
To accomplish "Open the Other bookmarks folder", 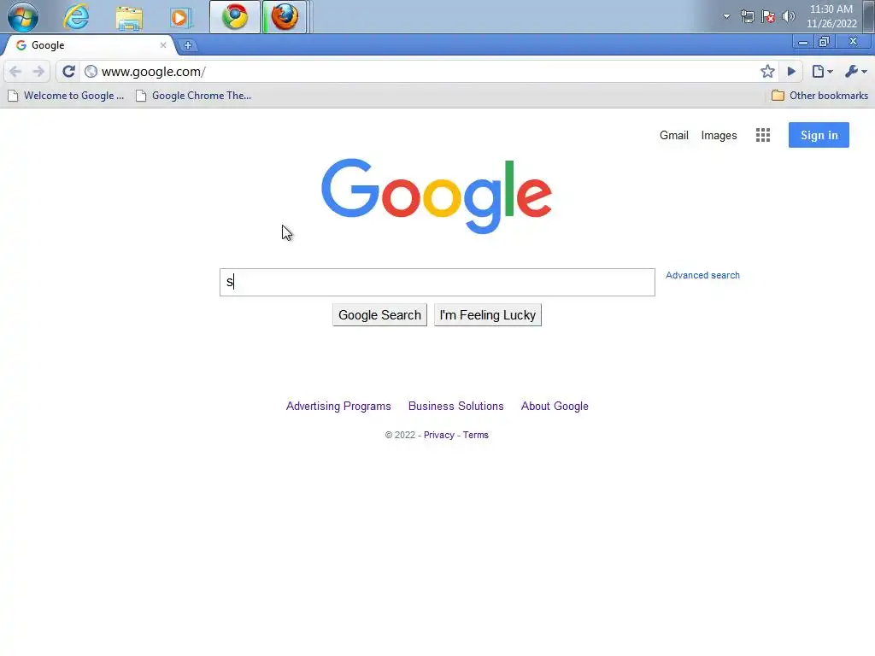I will click(x=819, y=96).
